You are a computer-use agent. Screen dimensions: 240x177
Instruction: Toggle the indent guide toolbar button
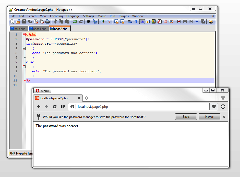pos(142,22)
